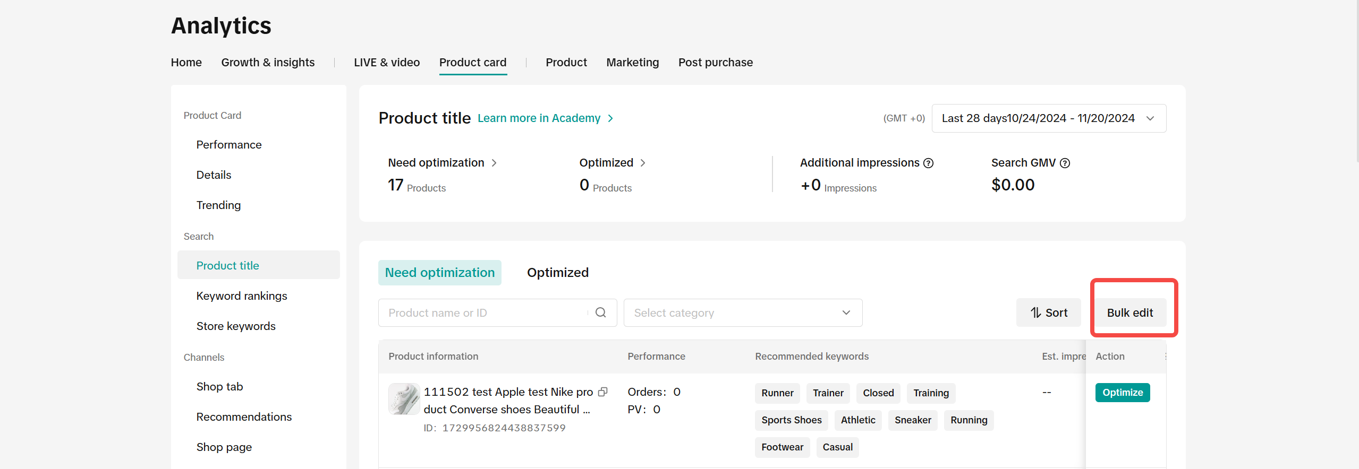
Task: Open Need optimization products arrow
Action: pos(494,163)
